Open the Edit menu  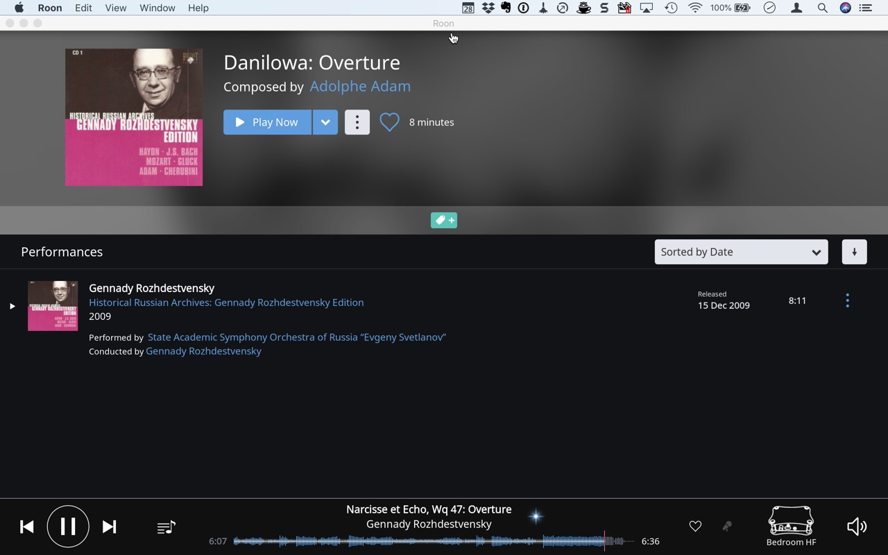pos(83,8)
